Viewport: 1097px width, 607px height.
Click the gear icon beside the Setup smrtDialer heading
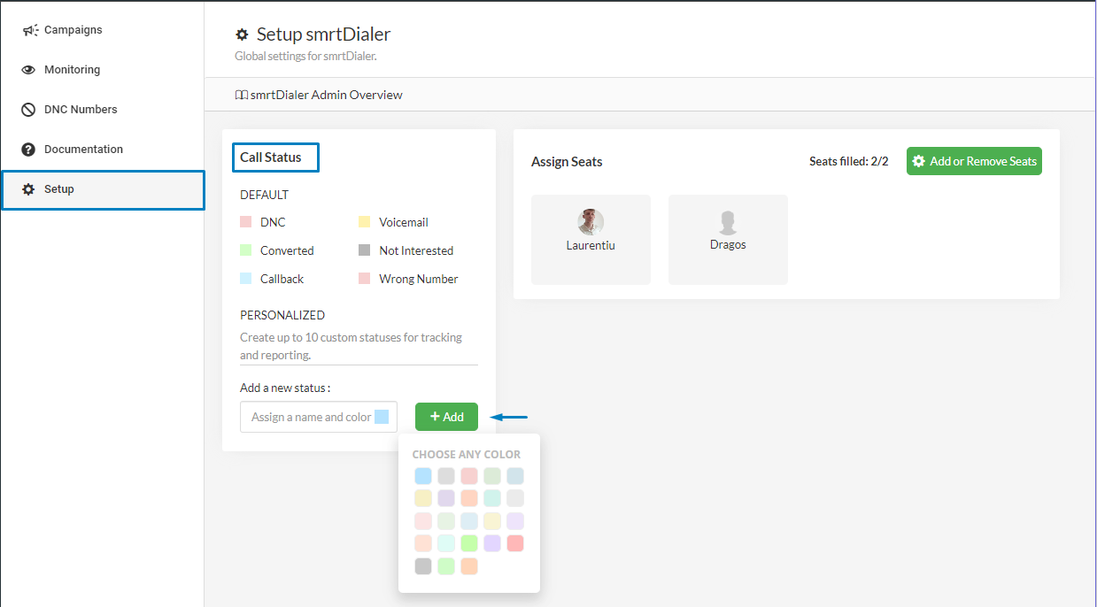pyautogui.click(x=242, y=35)
